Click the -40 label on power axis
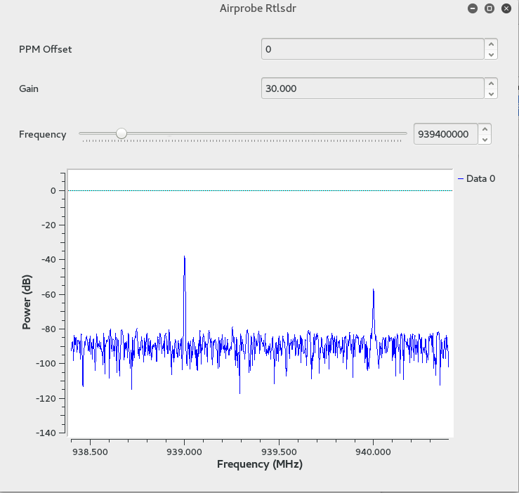This screenshot has height=493, width=519. (x=48, y=260)
